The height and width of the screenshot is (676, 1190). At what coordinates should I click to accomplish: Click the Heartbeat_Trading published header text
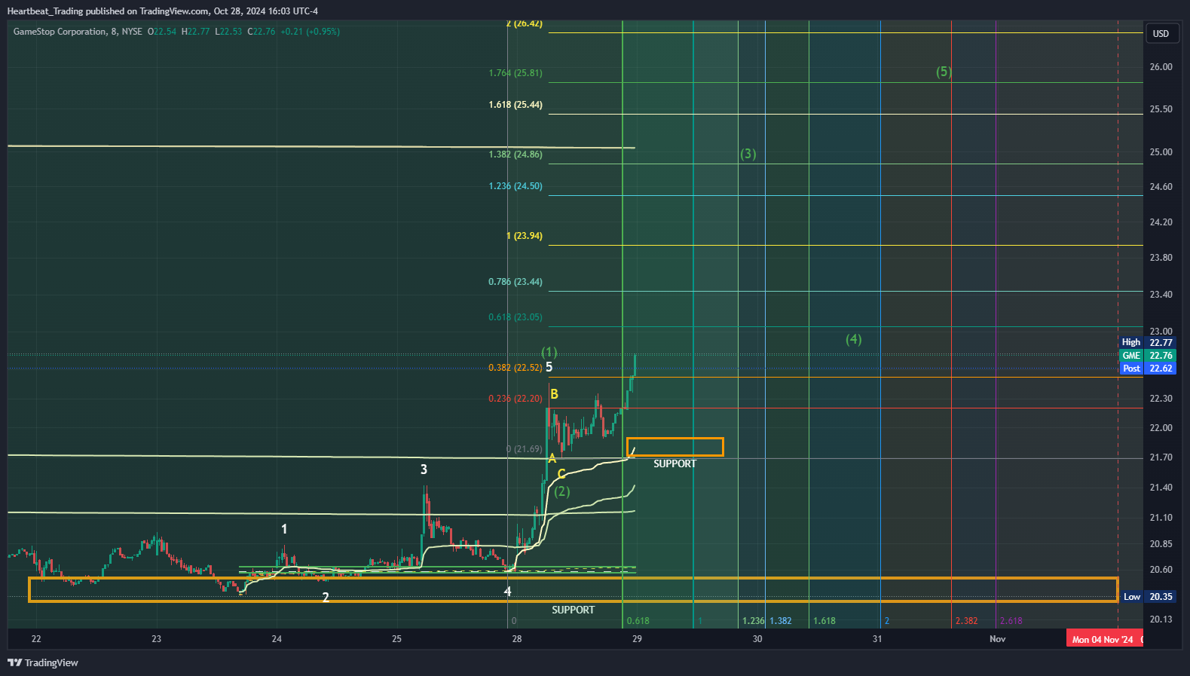(x=163, y=11)
